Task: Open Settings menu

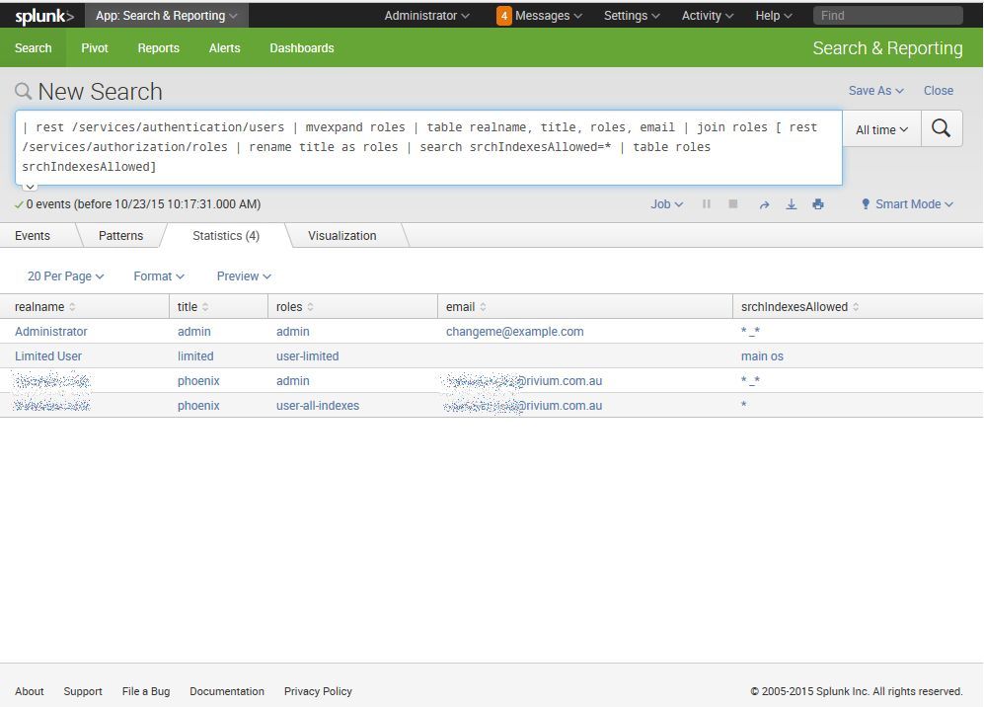Action: click(x=632, y=16)
